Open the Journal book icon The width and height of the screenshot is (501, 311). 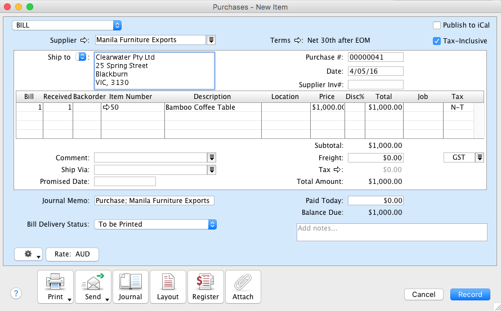[131, 286]
